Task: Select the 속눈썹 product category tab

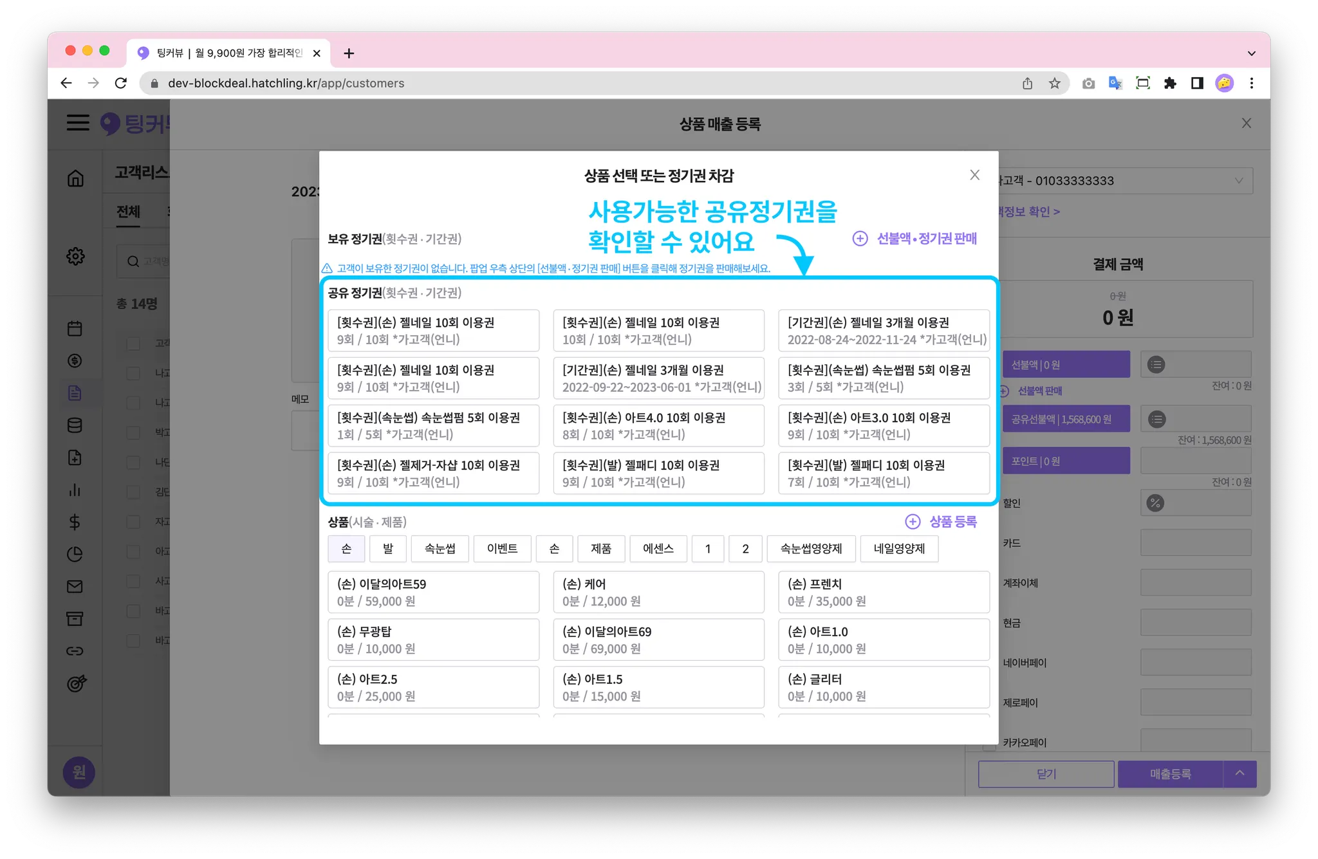Action: pos(440,549)
